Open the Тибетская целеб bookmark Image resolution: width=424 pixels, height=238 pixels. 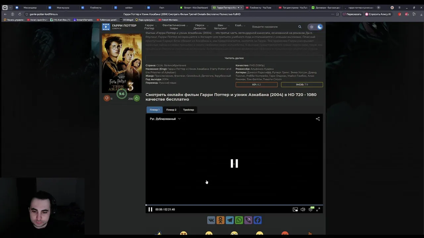(107, 20)
